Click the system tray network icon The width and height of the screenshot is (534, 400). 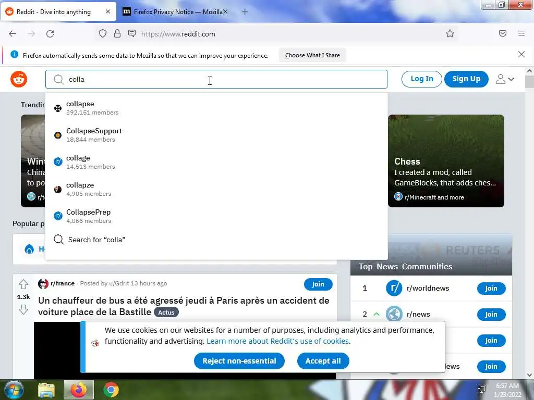tap(481, 390)
